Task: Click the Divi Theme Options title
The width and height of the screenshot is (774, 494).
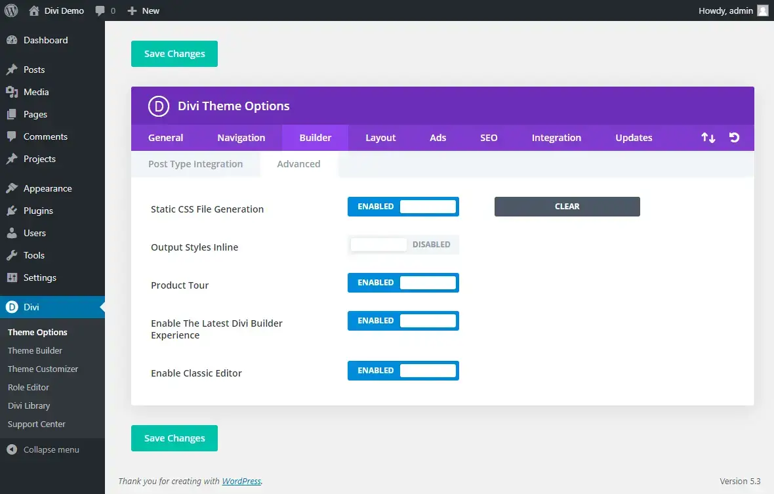Action: 234,106
